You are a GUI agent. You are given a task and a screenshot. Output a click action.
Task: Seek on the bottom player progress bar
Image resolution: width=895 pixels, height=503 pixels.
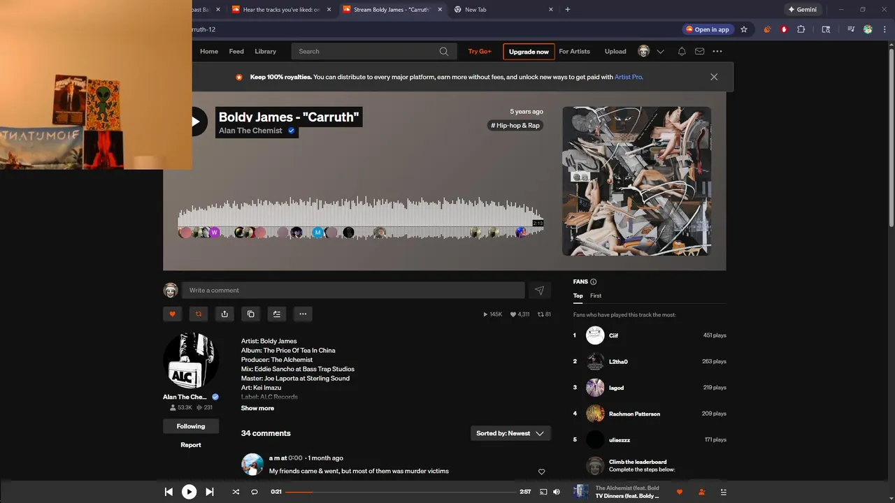[400, 492]
